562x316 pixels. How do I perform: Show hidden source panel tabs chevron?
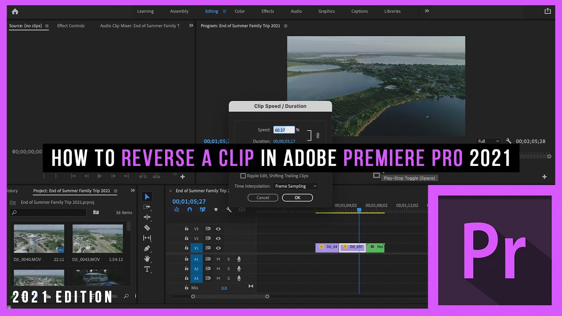[x=191, y=26]
